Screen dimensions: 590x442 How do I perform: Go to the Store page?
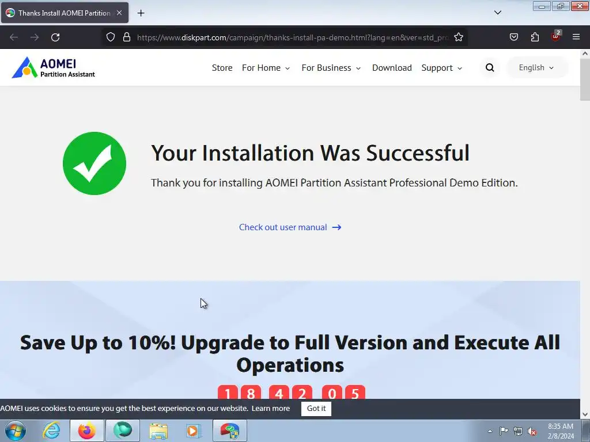pos(222,68)
